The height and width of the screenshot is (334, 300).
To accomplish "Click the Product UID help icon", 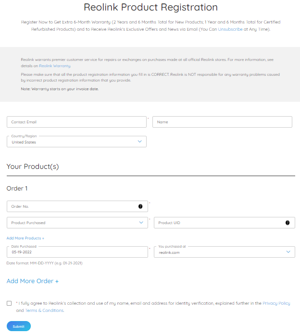I will click(287, 223).
